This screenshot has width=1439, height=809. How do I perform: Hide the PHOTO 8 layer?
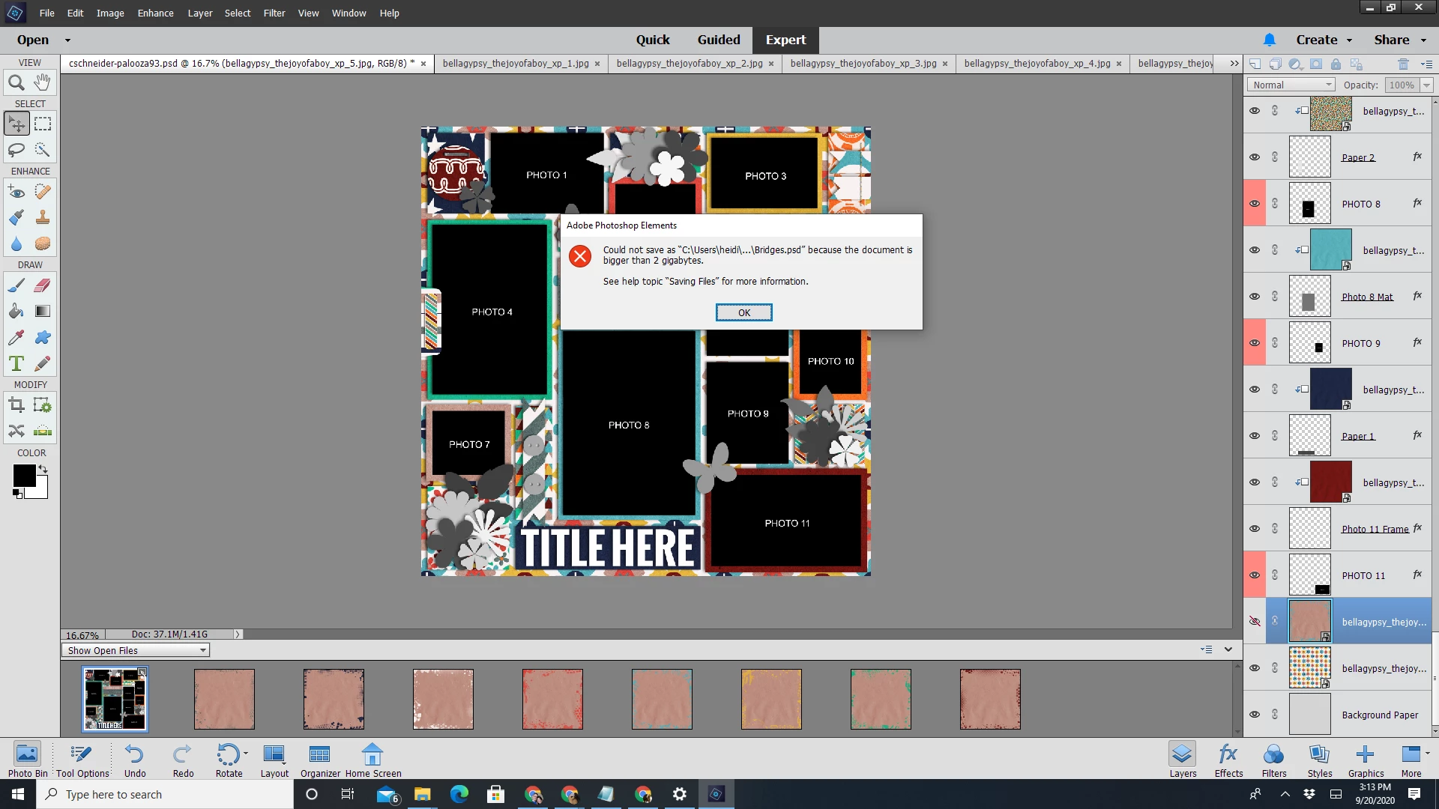click(x=1255, y=204)
